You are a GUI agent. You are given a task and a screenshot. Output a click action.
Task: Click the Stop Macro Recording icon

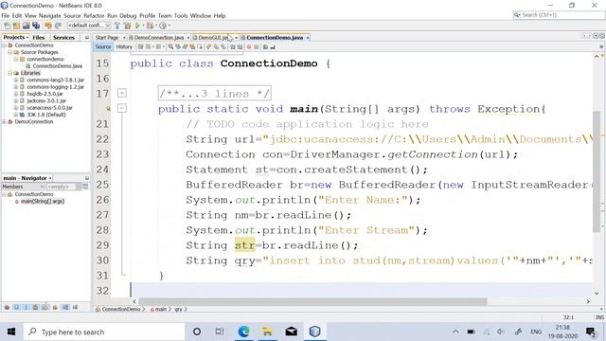[257, 46]
